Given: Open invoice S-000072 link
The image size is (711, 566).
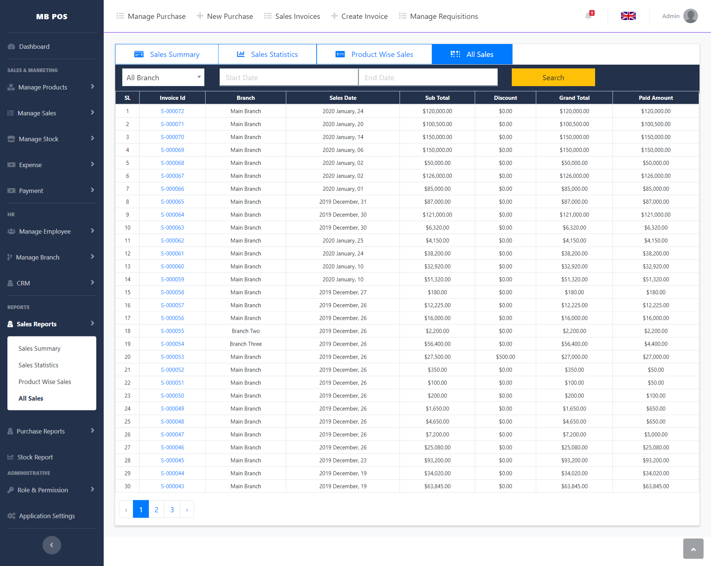Looking at the screenshot, I should pyautogui.click(x=172, y=111).
